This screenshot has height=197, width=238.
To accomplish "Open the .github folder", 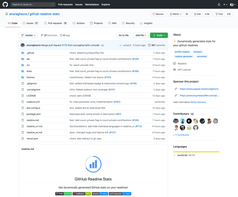I will [30, 53].
